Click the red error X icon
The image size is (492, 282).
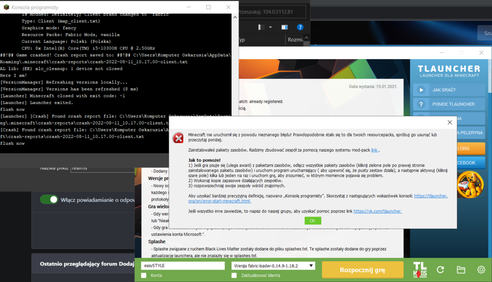(178, 138)
